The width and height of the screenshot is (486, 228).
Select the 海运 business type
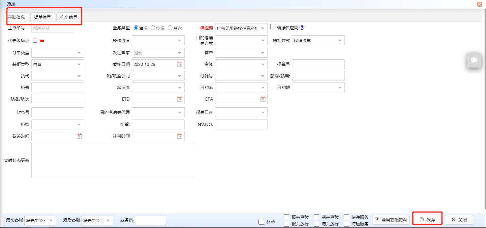click(x=136, y=28)
